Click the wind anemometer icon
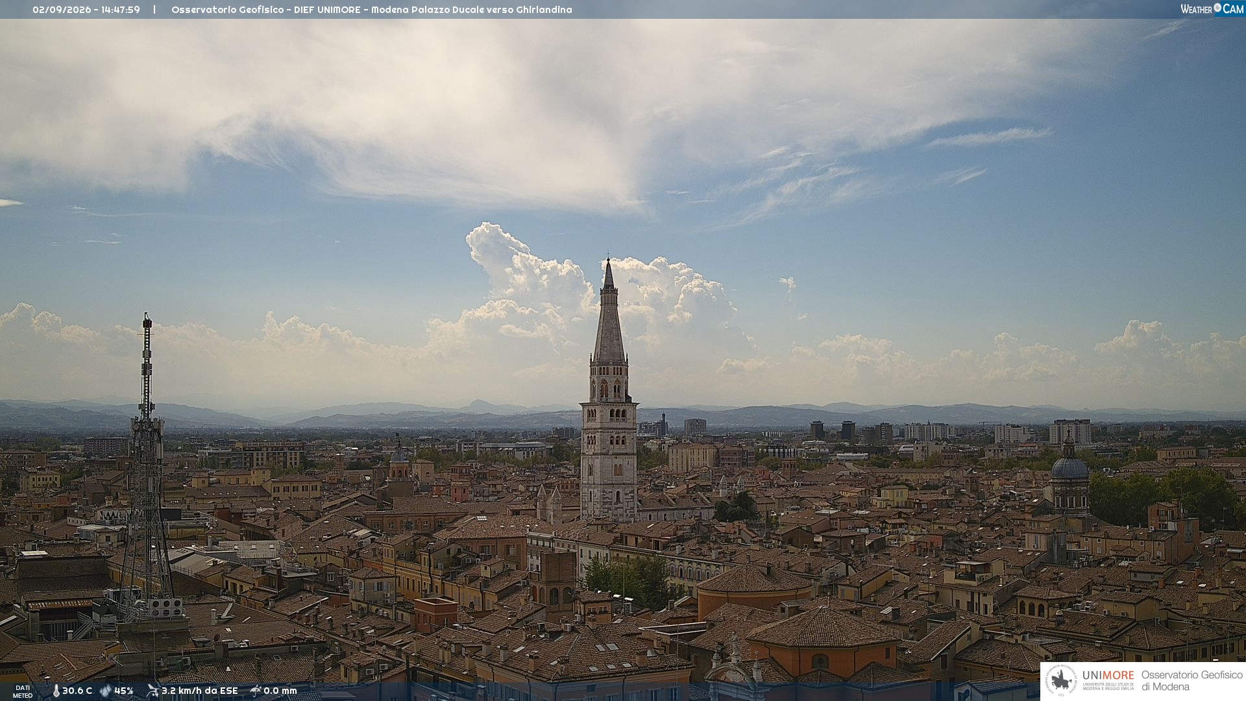 tap(153, 691)
